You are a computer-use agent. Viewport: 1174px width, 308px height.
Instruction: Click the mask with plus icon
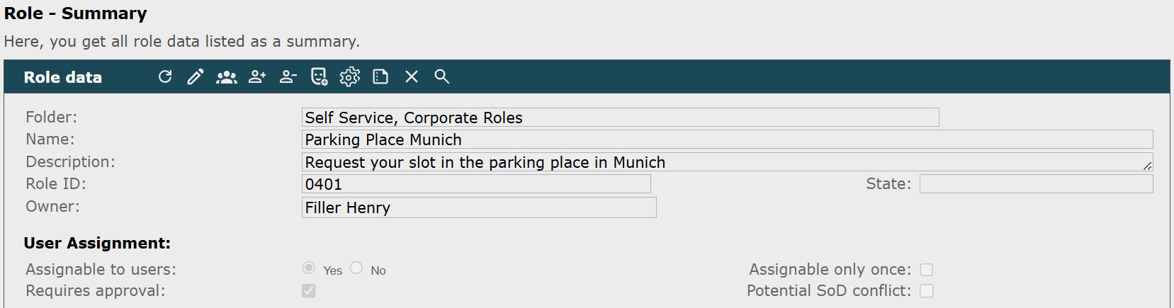click(x=320, y=76)
